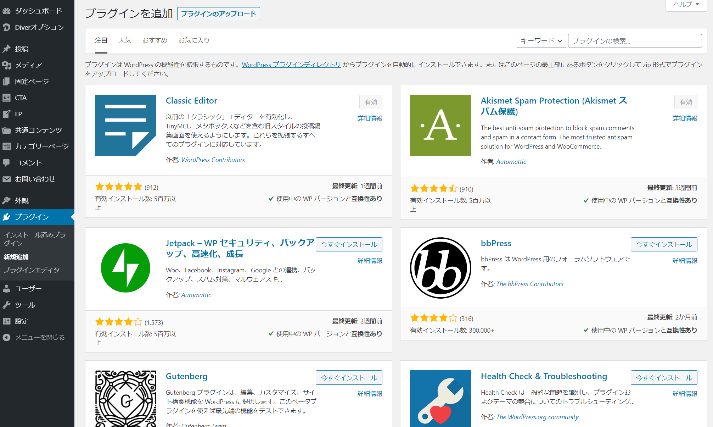Click the LP edit icon
The image size is (713, 427).
6,114
